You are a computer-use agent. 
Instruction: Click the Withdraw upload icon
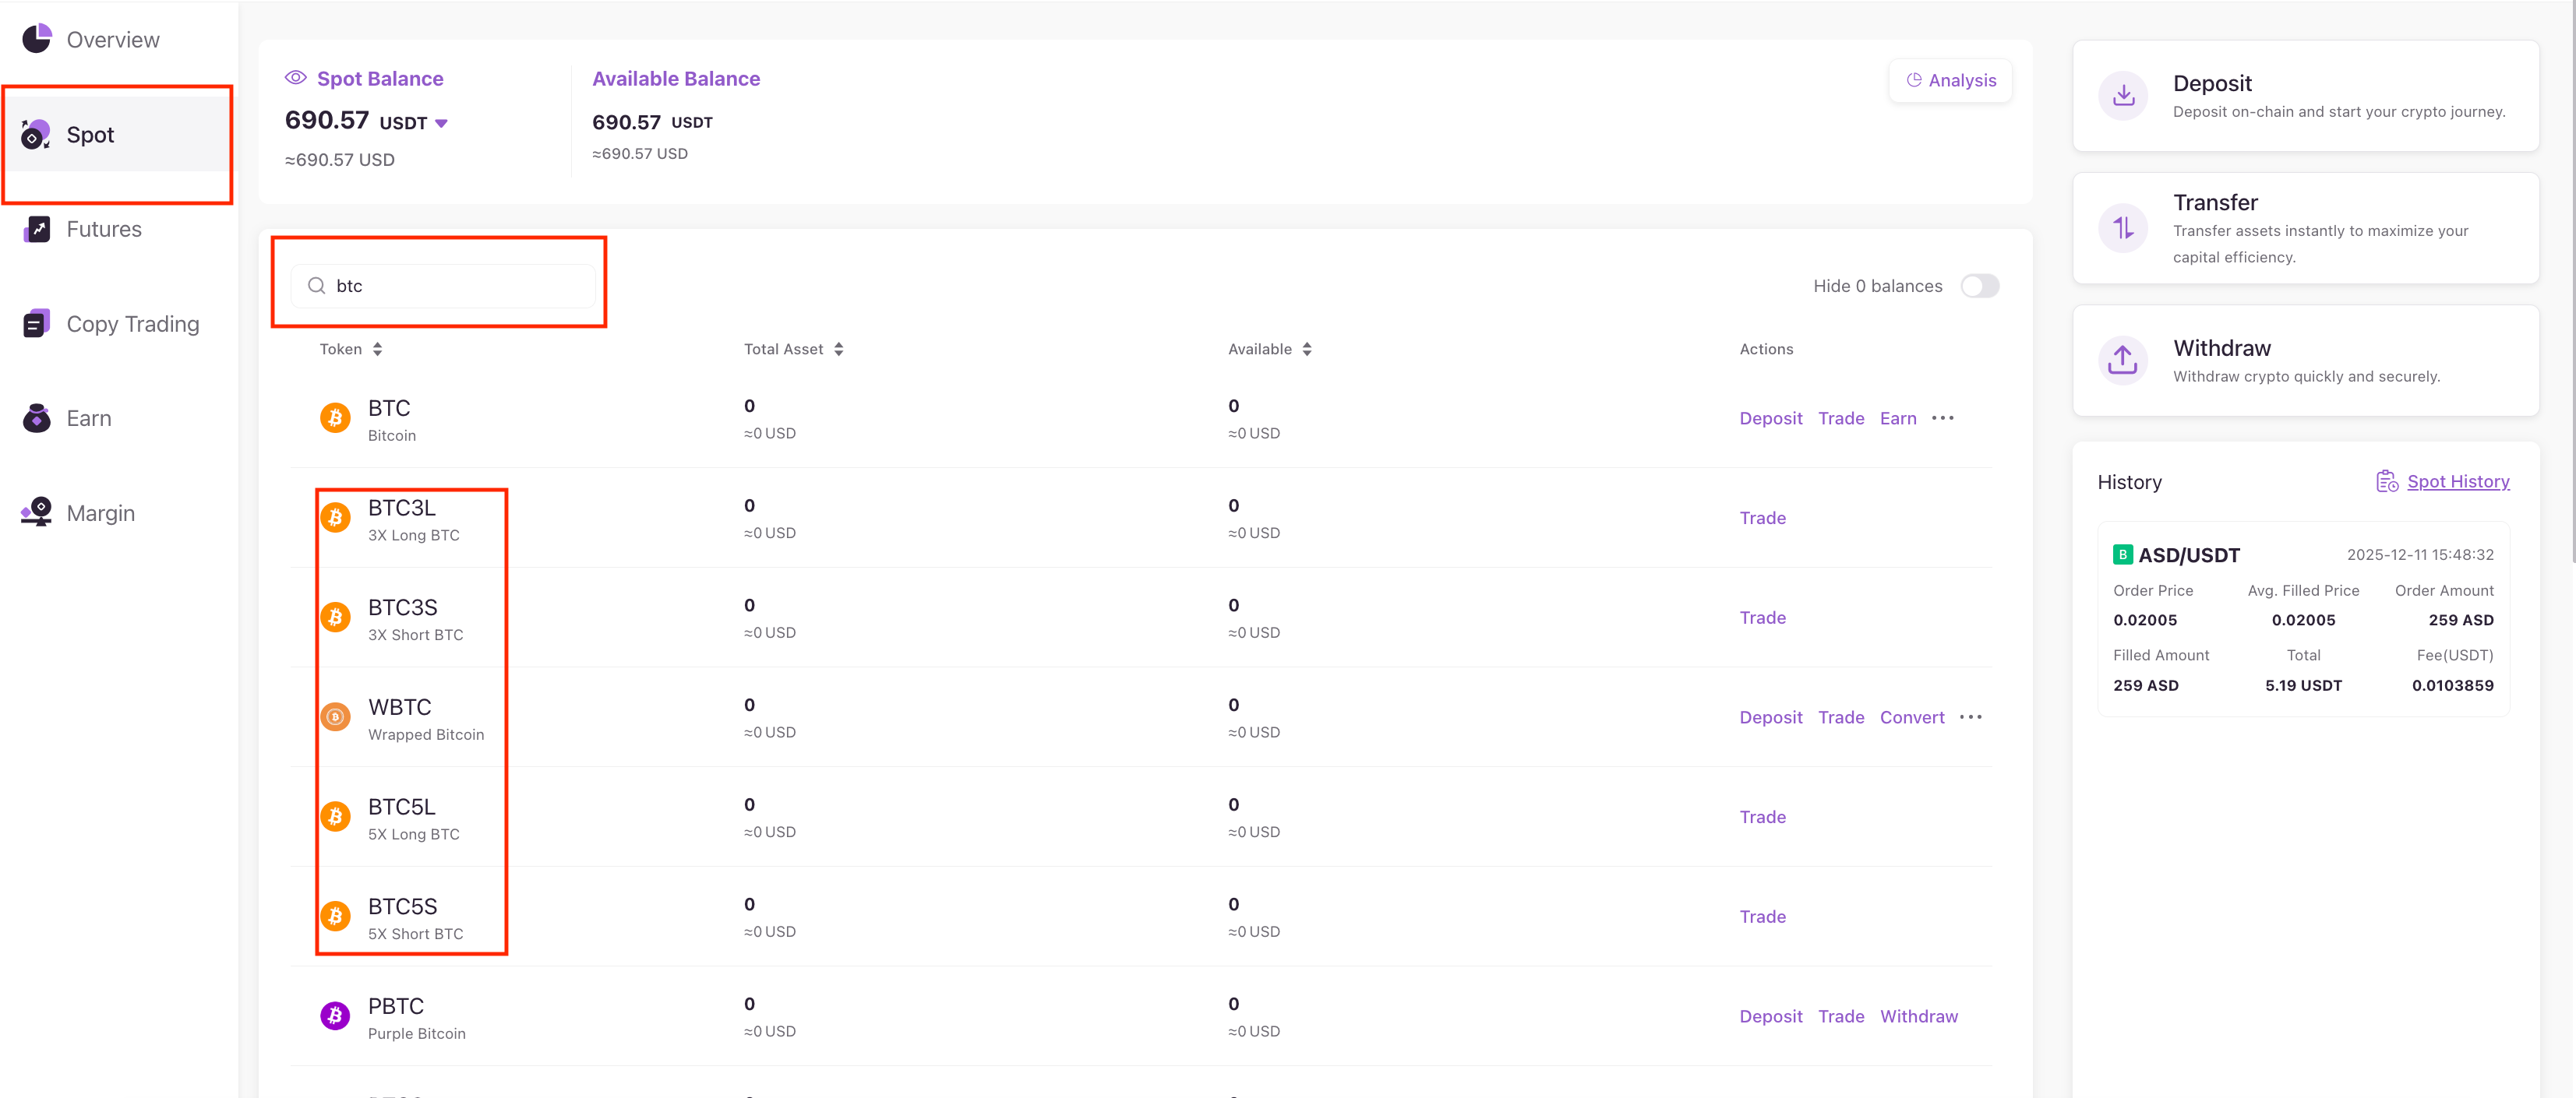point(2123,361)
